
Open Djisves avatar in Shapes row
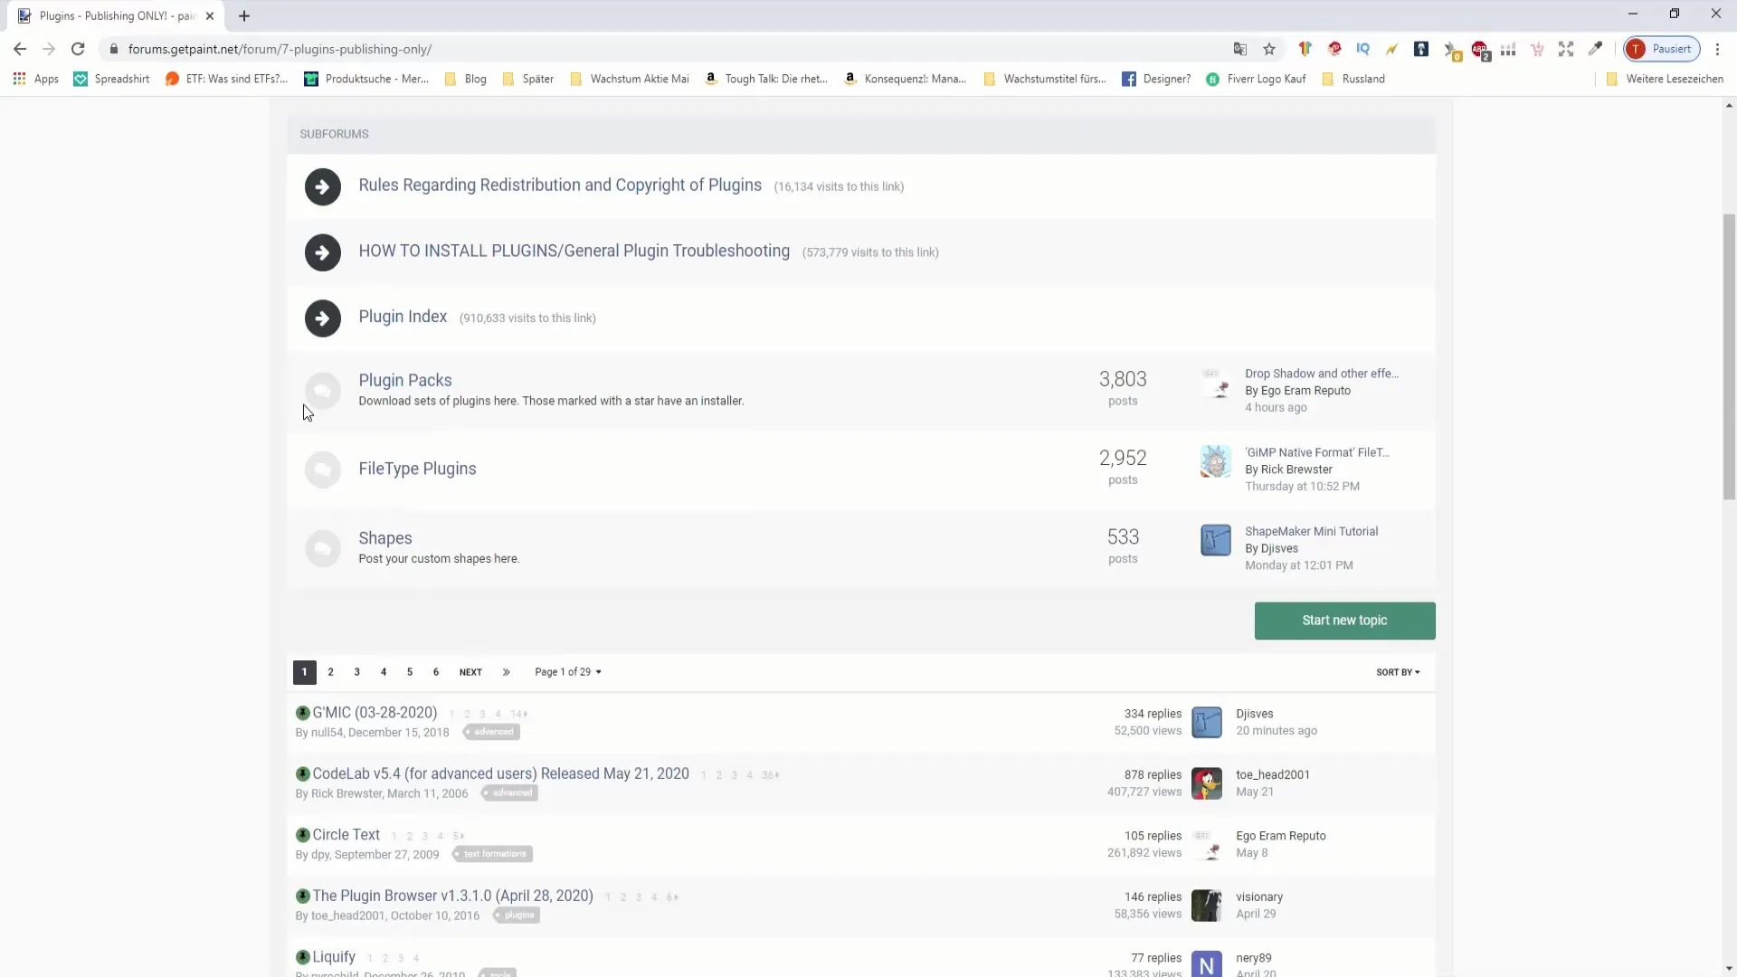click(x=1215, y=540)
